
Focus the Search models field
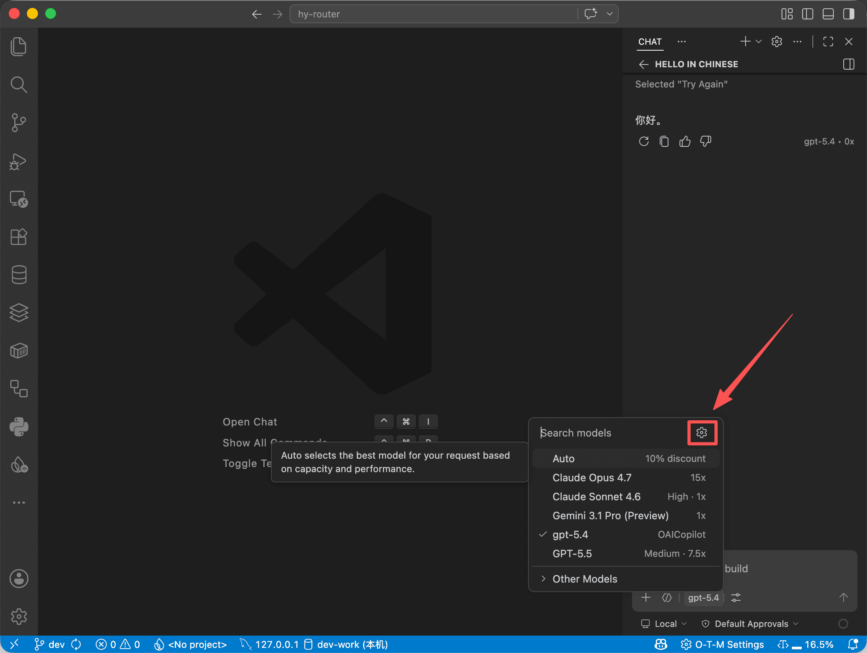click(612, 433)
